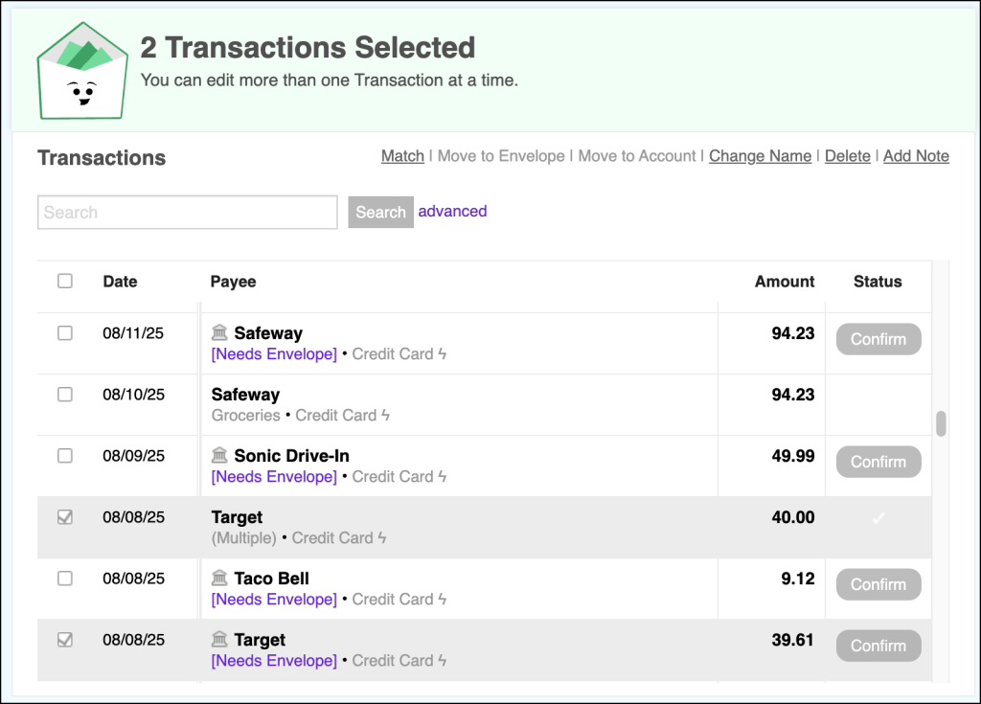981x704 pixels.
Task: Confirm the Safeway 08/11/25 transaction
Action: click(878, 339)
